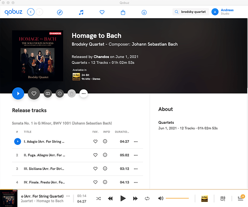Toggle shuffle playback
Viewport: 248px width, 207px height.
98,198
